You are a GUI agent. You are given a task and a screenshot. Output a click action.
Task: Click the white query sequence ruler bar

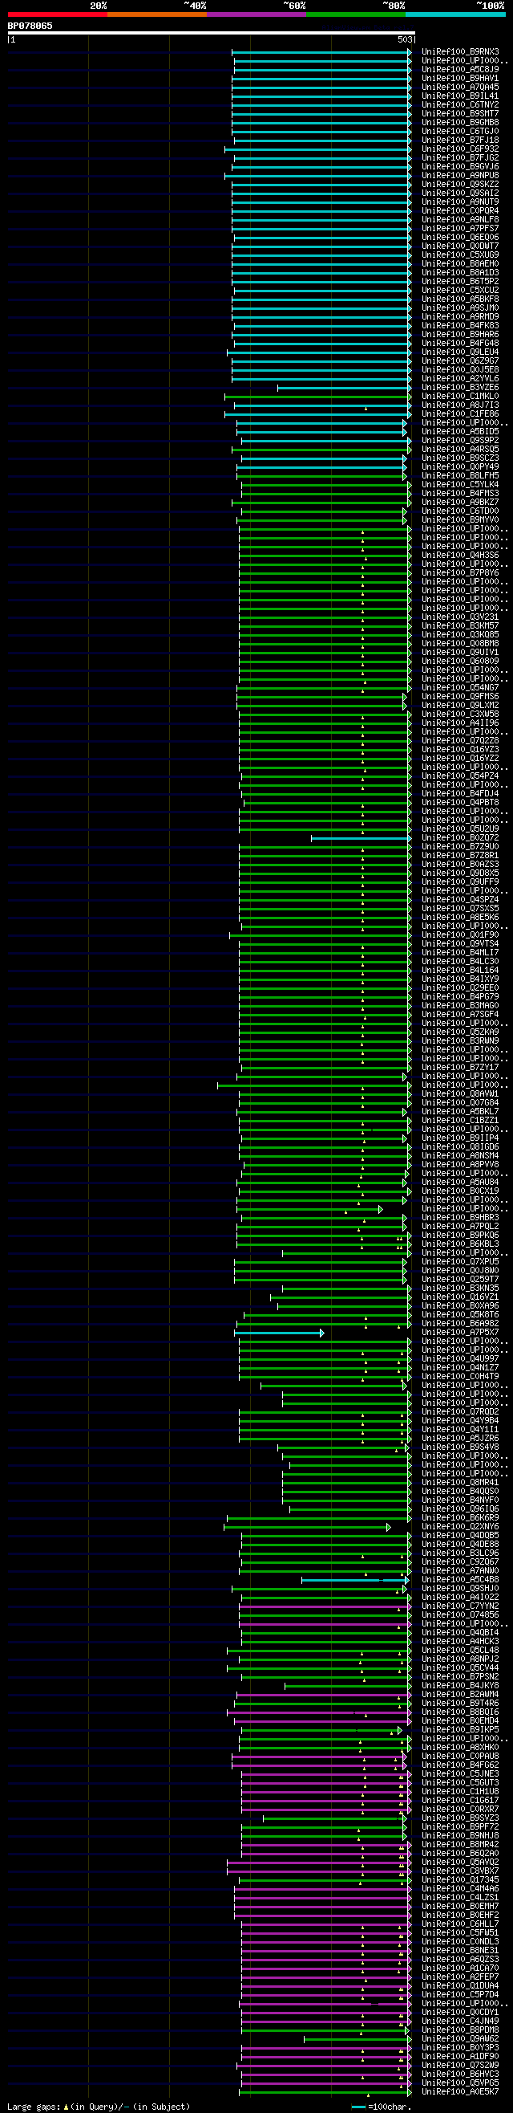tap(212, 33)
